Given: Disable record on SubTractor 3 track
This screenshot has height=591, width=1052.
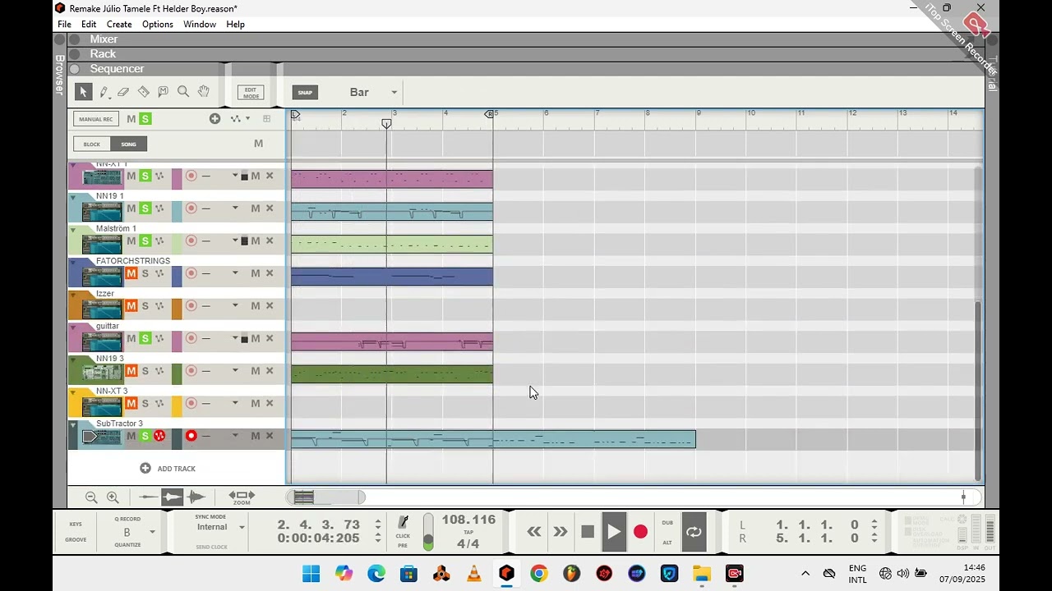Looking at the screenshot, I should tap(191, 436).
